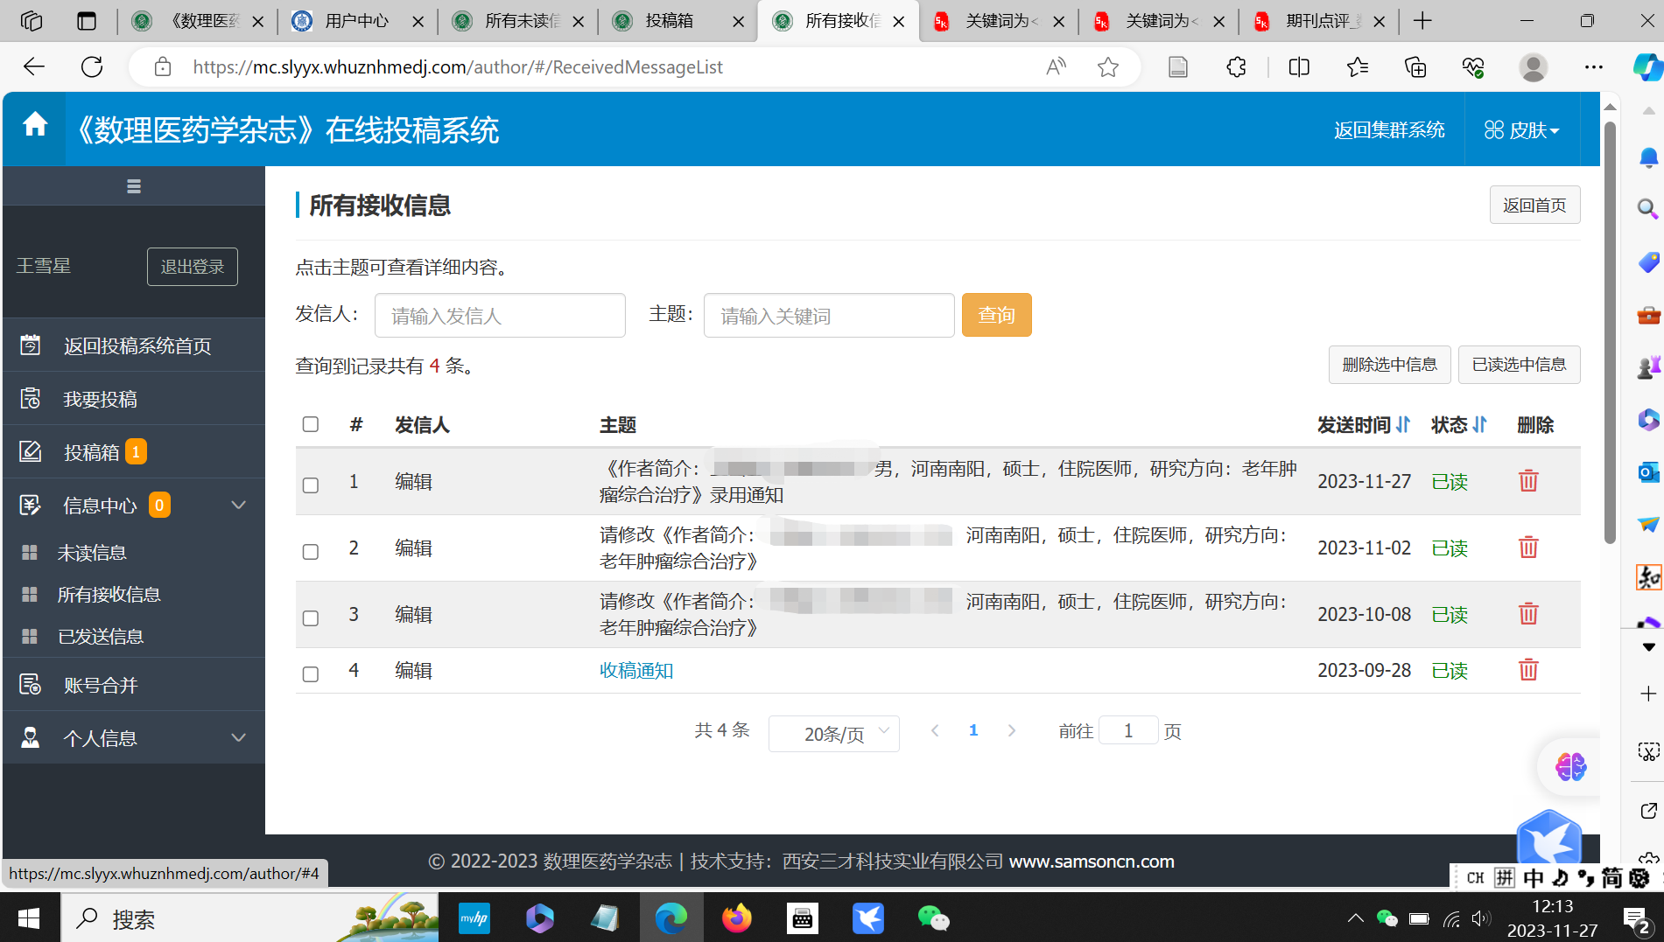Screen dimensions: 1664x942
Task: Click the 发信人 input field
Action: 500,315
